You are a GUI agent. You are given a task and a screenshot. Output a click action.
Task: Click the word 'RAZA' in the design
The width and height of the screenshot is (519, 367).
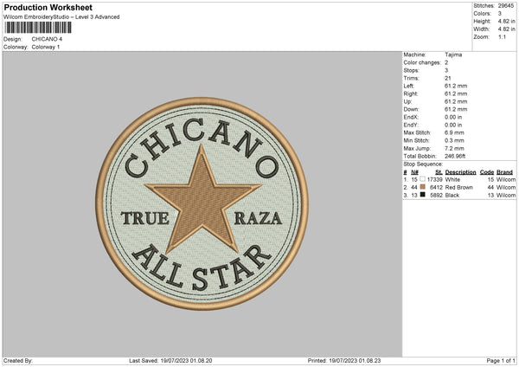pyautogui.click(x=258, y=218)
